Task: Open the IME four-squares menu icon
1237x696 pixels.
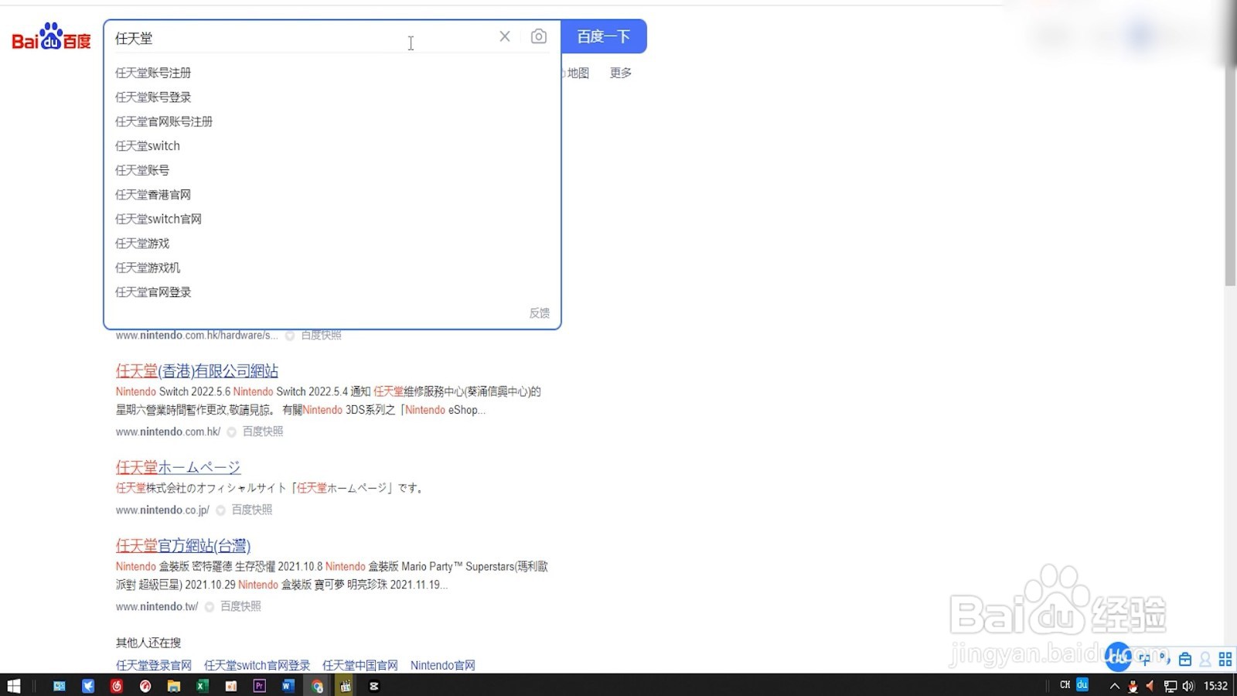Action: (x=1225, y=660)
